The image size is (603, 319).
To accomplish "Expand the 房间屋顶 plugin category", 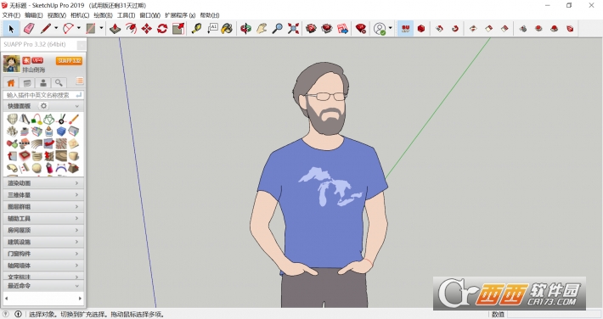I will coord(43,230).
